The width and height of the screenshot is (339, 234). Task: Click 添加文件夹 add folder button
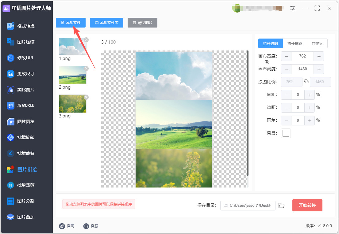point(106,23)
